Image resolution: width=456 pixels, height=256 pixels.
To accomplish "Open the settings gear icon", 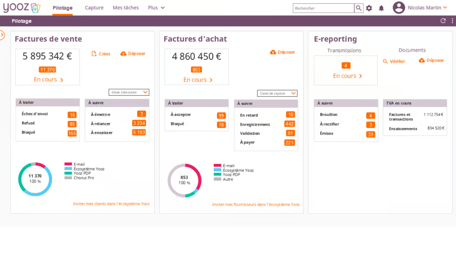I will click(x=369, y=8).
